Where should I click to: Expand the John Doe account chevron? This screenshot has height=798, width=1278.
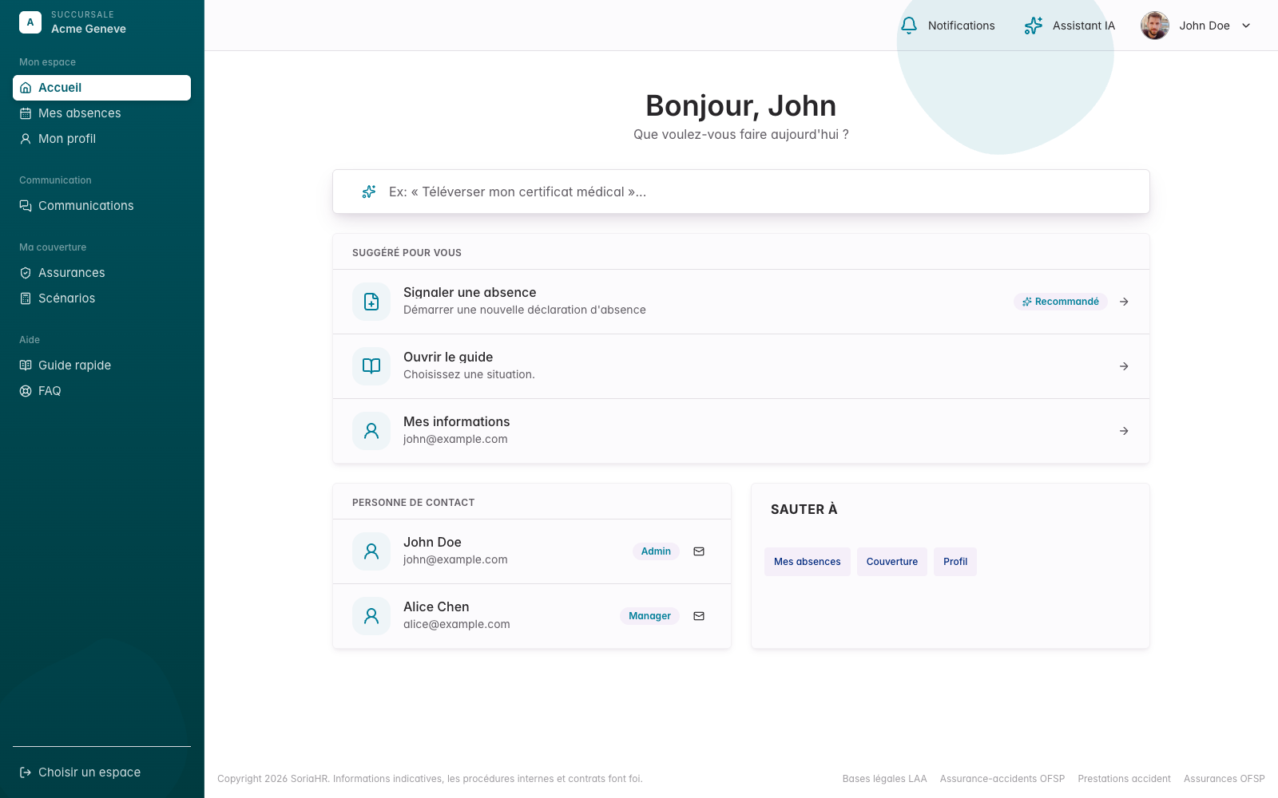point(1246,26)
